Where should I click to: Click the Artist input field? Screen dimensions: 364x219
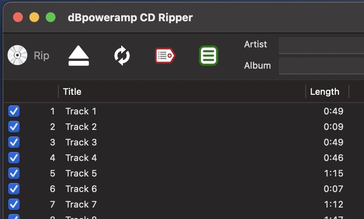click(x=322, y=46)
